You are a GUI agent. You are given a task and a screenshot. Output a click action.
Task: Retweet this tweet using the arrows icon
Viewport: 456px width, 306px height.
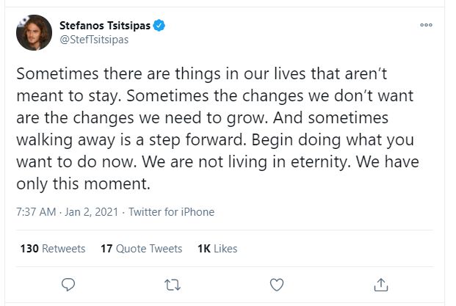(x=173, y=283)
